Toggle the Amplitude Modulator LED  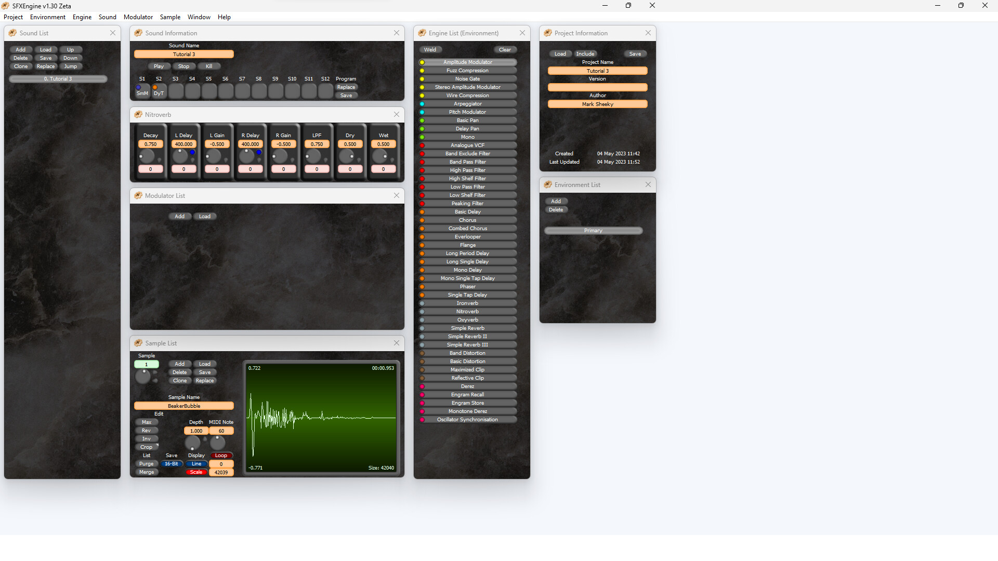(x=421, y=62)
